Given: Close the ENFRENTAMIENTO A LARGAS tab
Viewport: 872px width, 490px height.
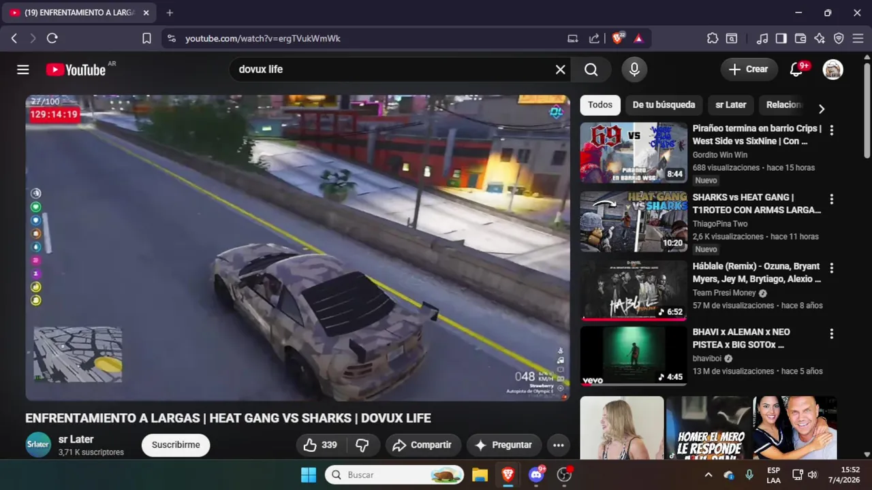Looking at the screenshot, I should pyautogui.click(x=146, y=13).
